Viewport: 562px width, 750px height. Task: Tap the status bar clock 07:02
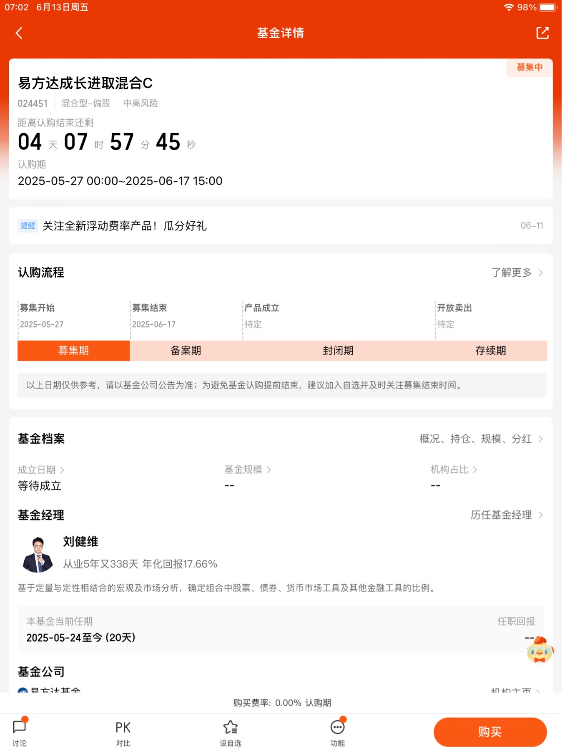[17, 7]
